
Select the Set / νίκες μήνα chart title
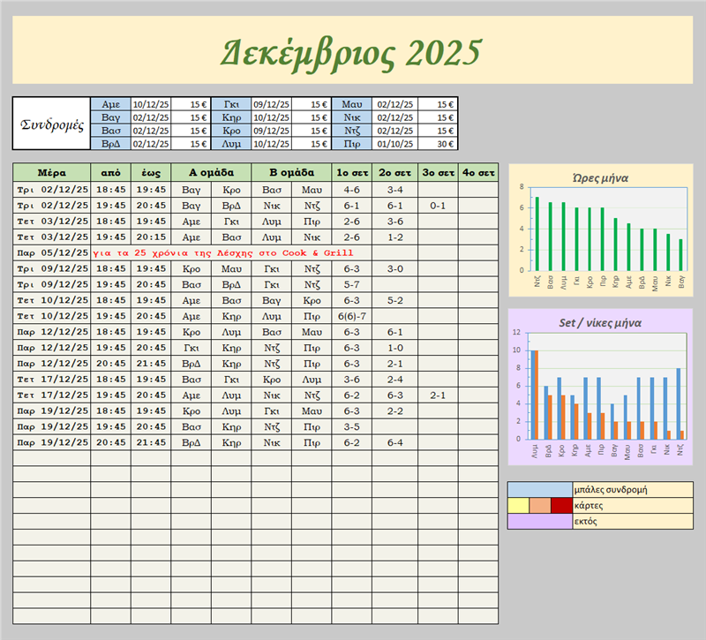coord(600,321)
